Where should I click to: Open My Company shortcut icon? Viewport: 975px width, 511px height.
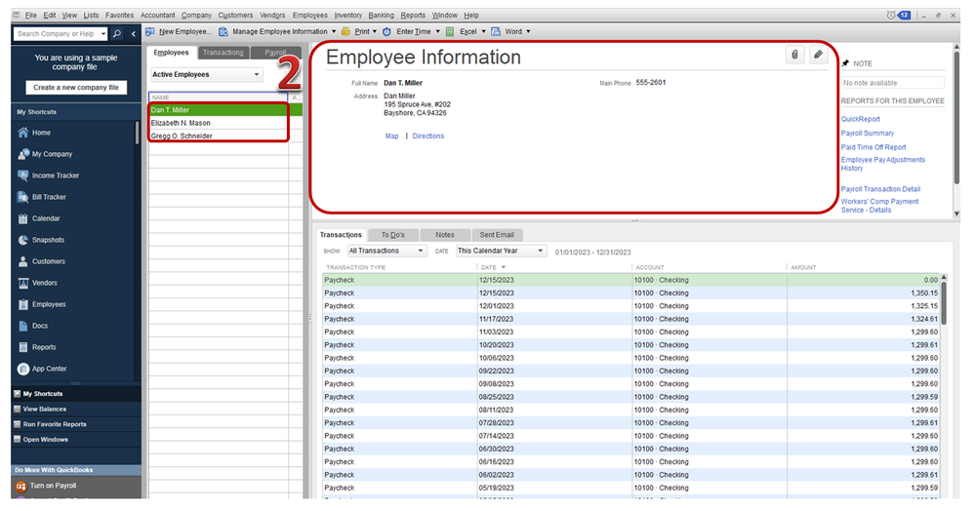click(23, 154)
